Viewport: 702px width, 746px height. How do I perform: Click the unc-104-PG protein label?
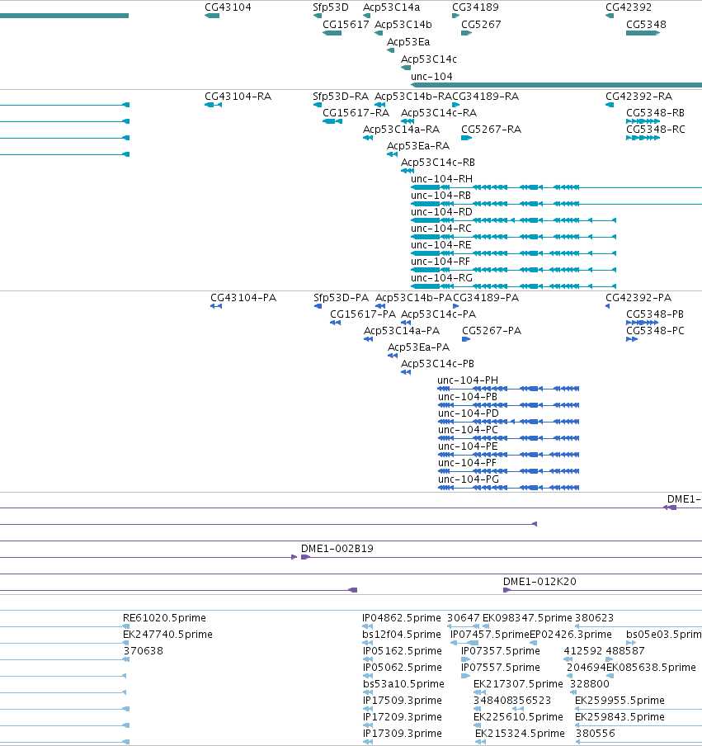(469, 479)
